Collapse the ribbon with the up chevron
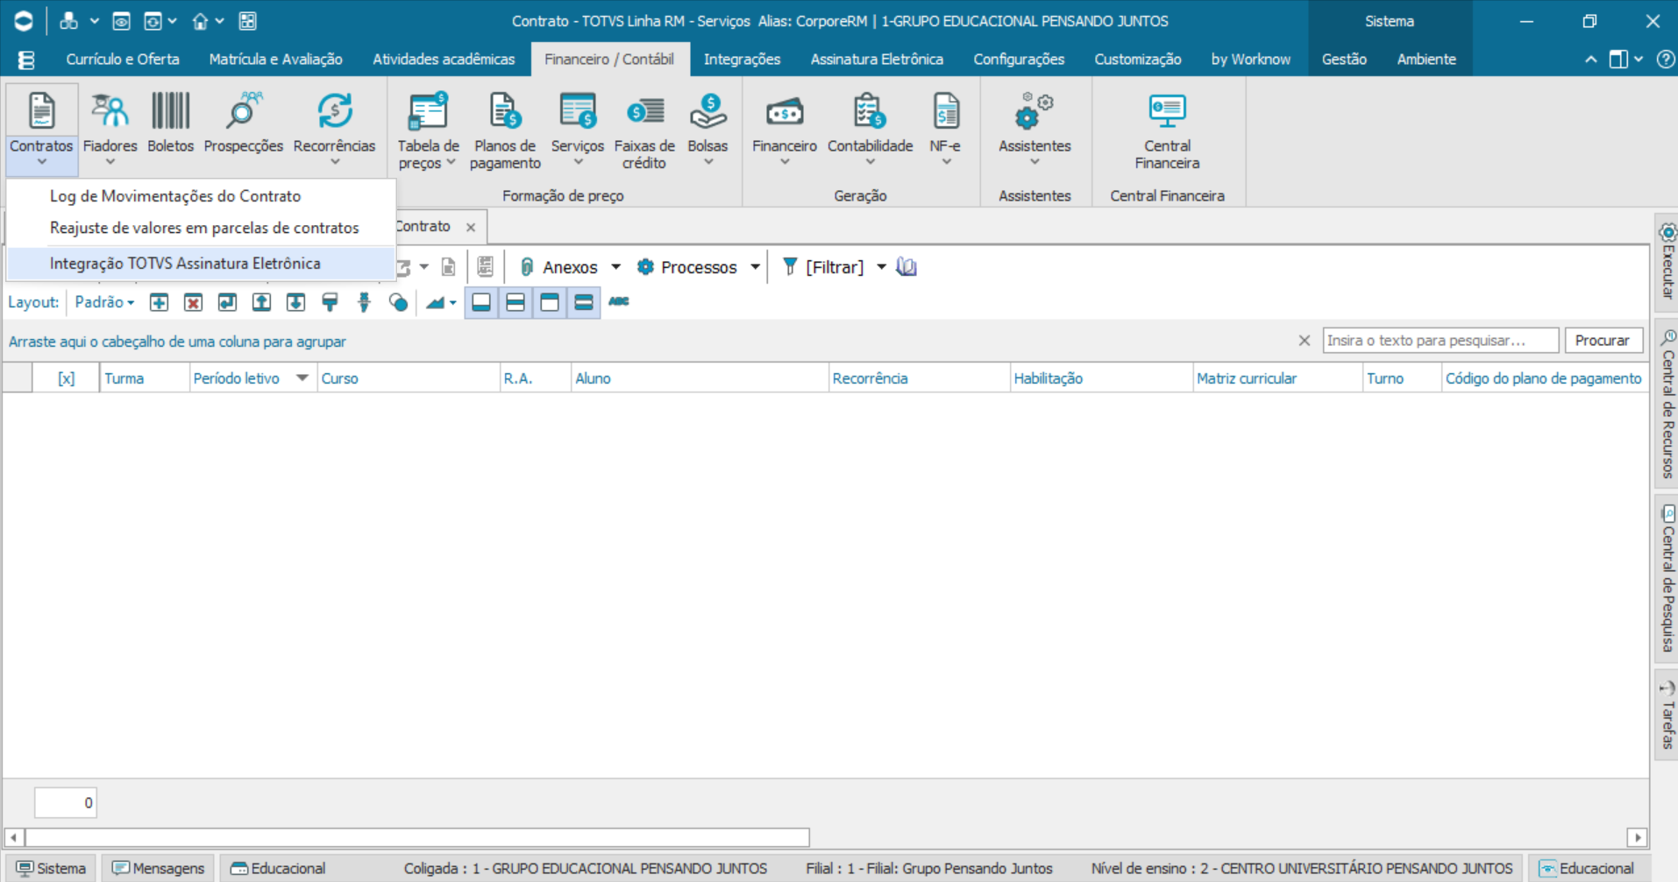1678x882 pixels. pos(1590,59)
